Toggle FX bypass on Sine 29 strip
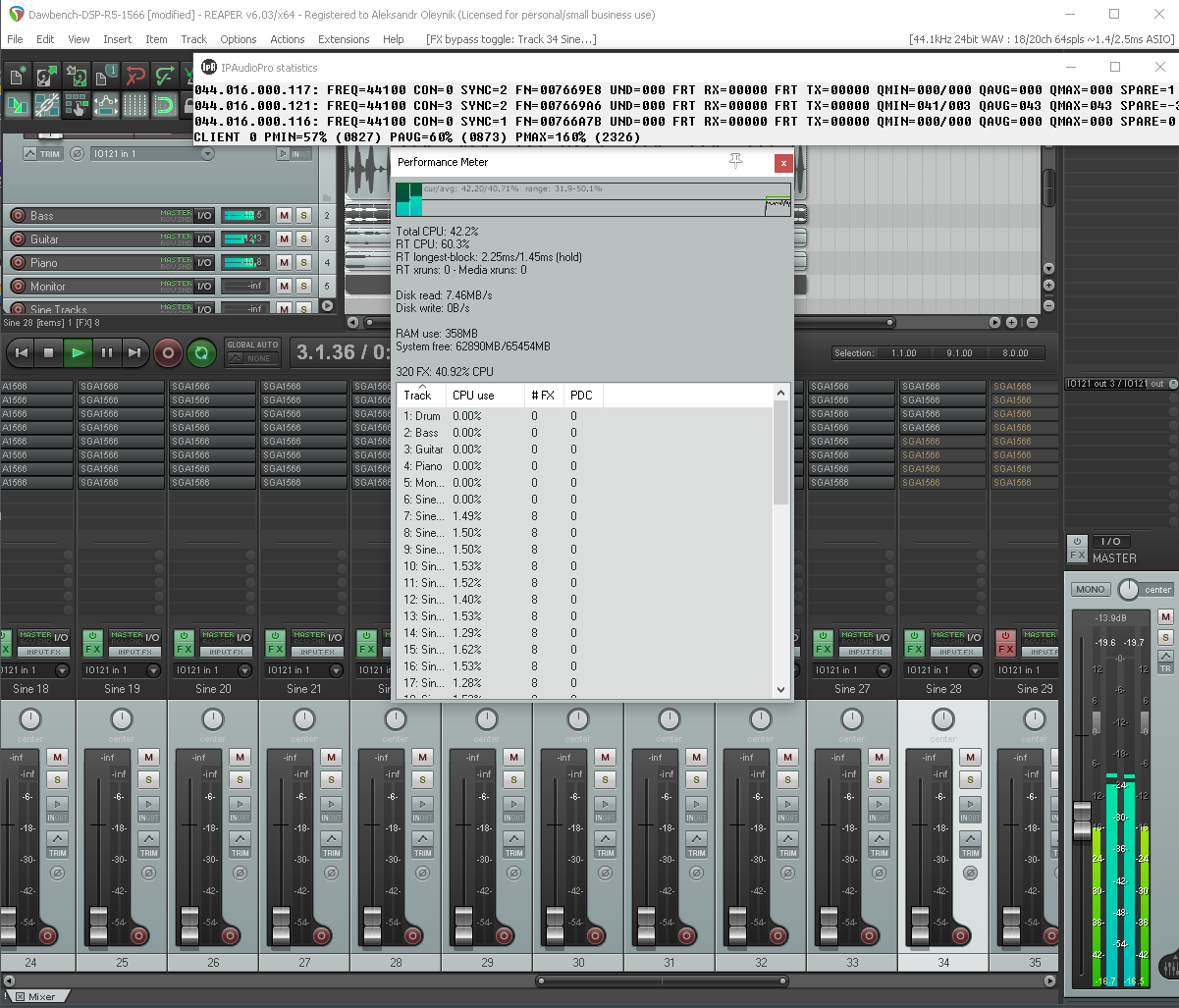Viewport: 1179px width, 1008px height. click(1005, 643)
